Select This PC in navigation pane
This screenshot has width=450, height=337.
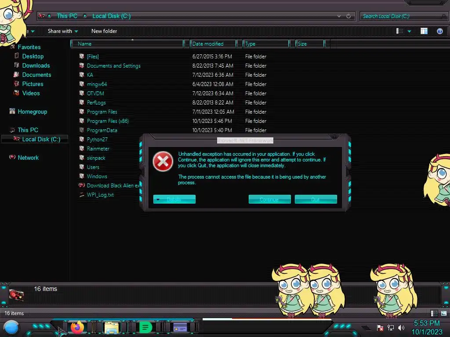click(x=28, y=130)
